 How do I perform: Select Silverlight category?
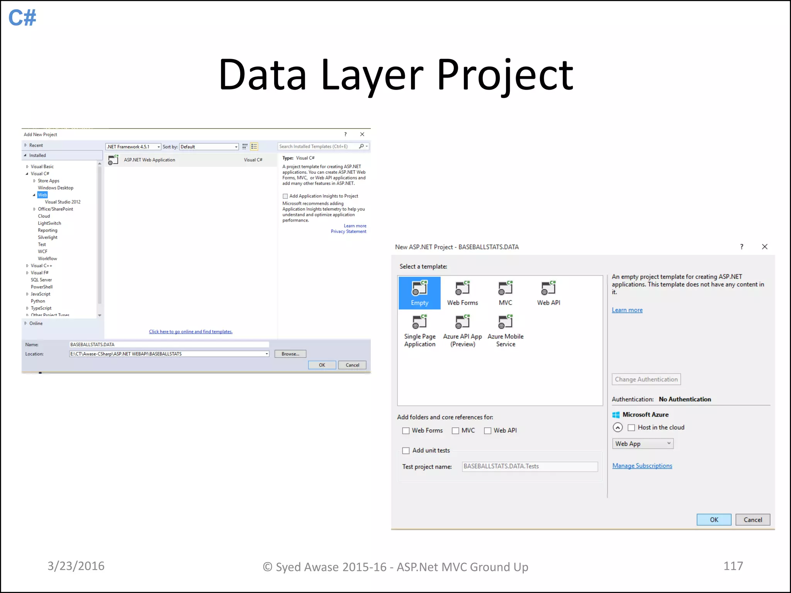tap(48, 237)
